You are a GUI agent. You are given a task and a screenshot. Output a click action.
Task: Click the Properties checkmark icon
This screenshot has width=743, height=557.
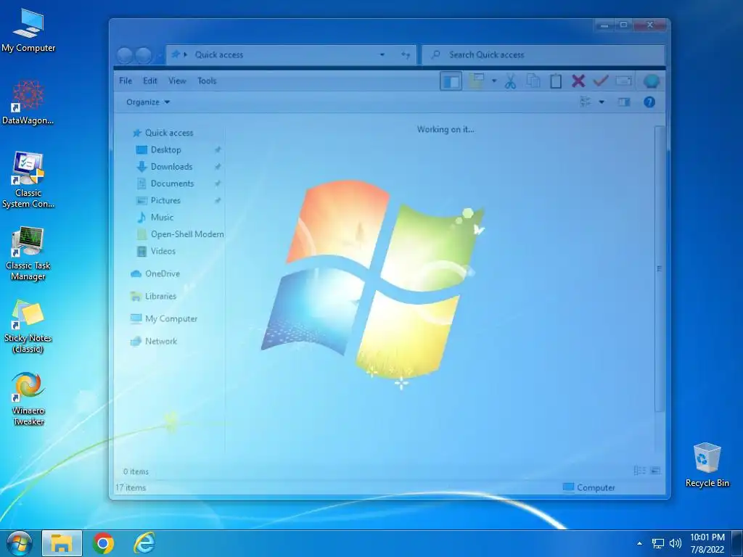(x=600, y=81)
